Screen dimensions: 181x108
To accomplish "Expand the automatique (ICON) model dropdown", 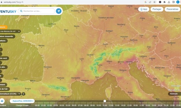I will coord(10,94).
